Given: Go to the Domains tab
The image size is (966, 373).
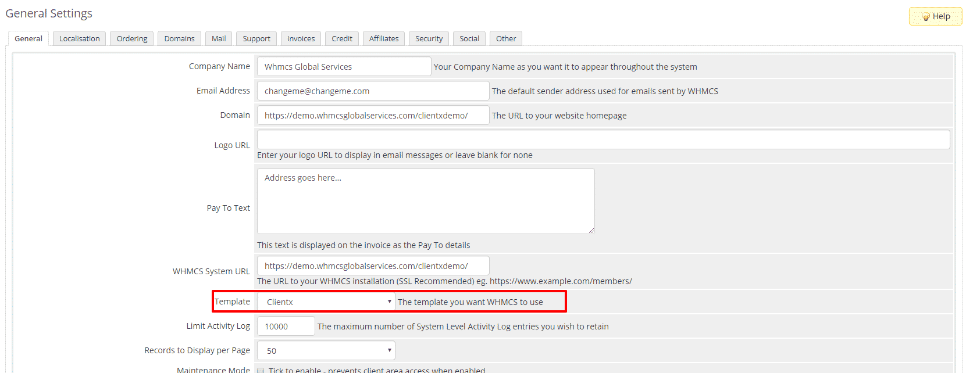Looking at the screenshot, I should [179, 39].
